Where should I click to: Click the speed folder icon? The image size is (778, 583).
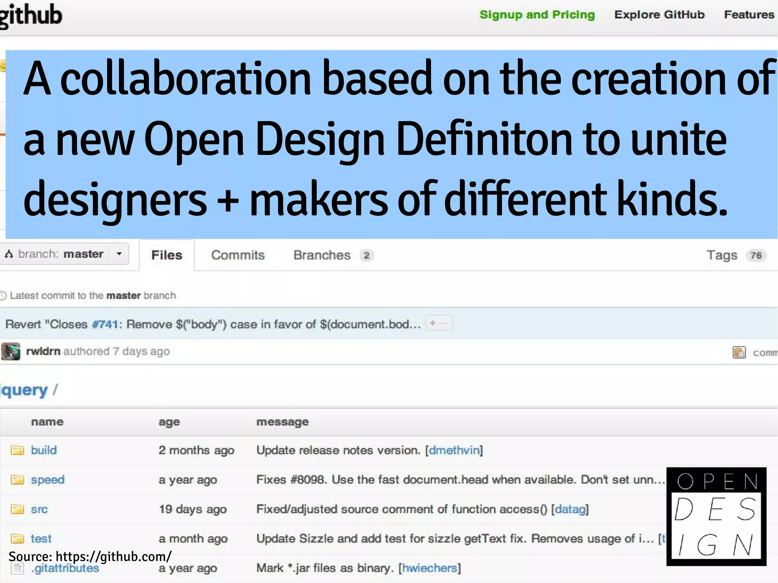(x=17, y=480)
